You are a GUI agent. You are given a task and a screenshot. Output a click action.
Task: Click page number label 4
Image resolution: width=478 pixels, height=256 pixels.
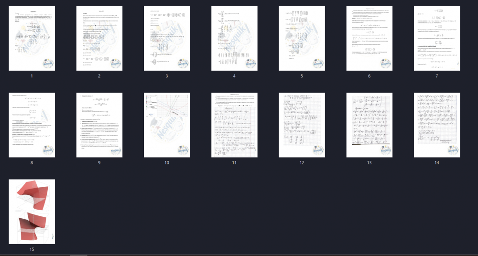[x=234, y=76]
